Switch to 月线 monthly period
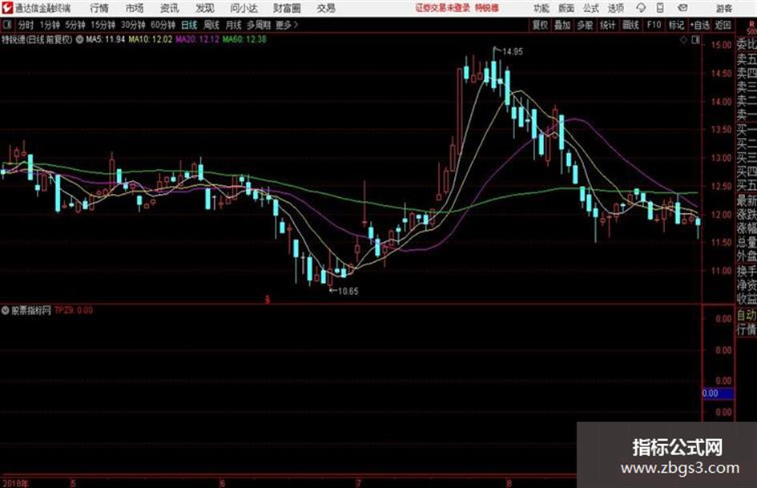The height and width of the screenshot is (488, 757). point(234,25)
